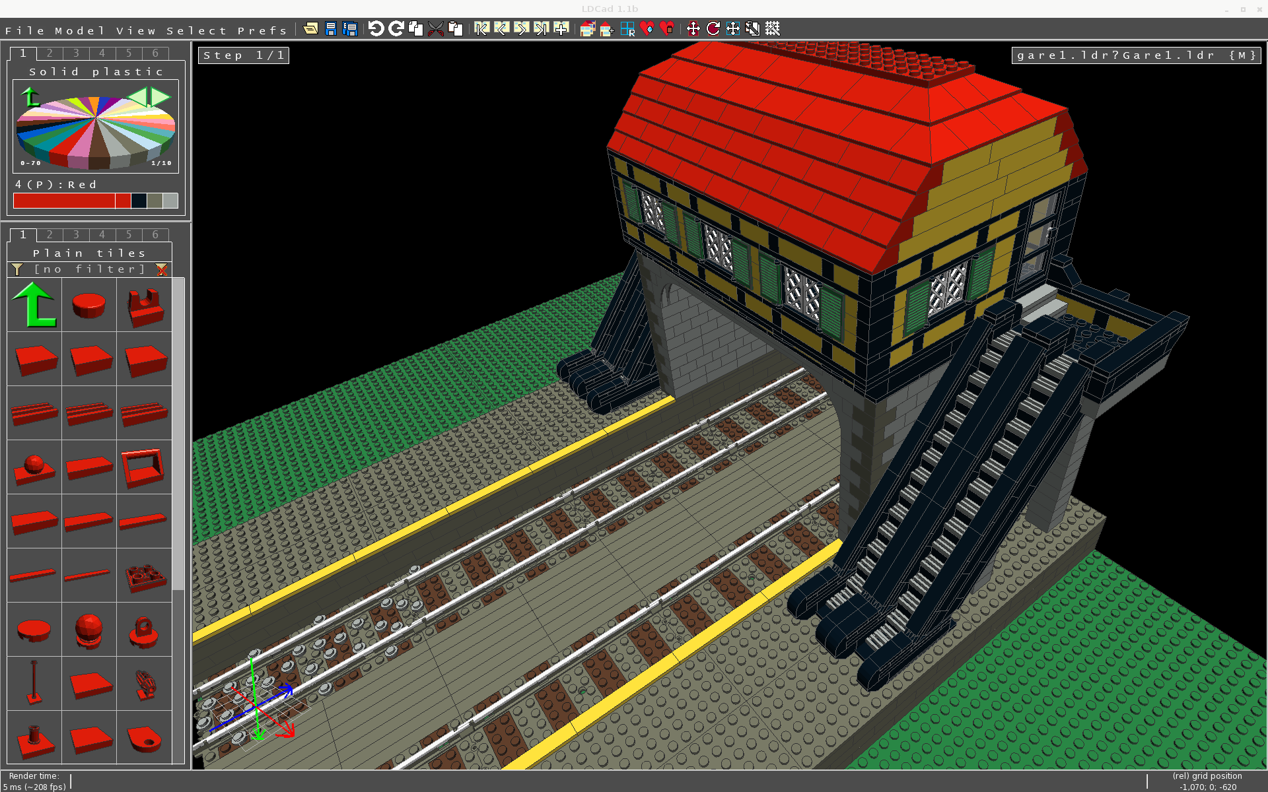Open a file with the folder icon

click(310, 29)
